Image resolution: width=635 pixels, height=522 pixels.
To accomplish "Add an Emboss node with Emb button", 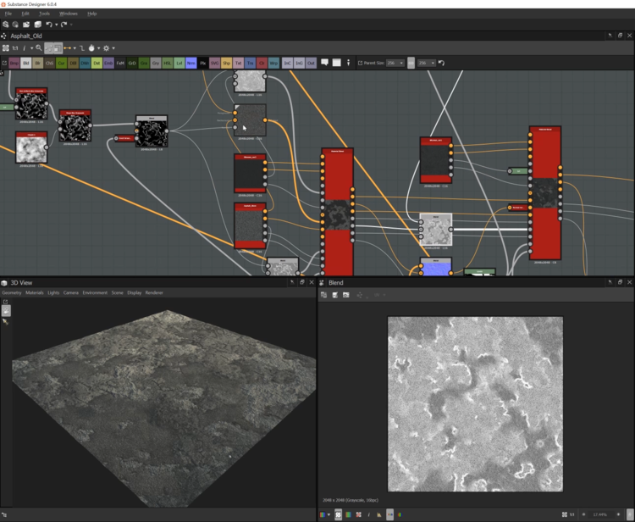I will [108, 64].
